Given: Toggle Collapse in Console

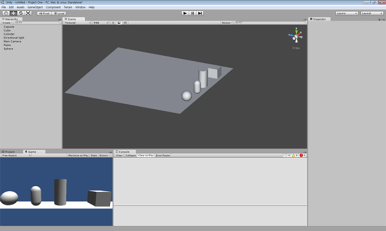Looking at the screenshot, I should tap(131, 155).
